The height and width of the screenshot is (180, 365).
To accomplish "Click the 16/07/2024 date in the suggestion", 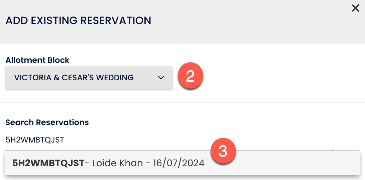I will pyautogui.click(x=178, y=163).
